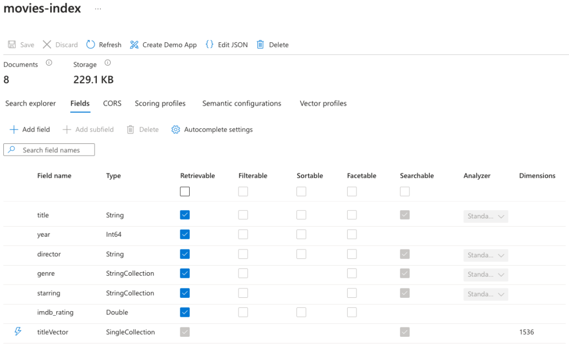This screenshot has height=344, width=569.
Task: Open the Vector profiles tab
Action: click(x=323, y=103)
